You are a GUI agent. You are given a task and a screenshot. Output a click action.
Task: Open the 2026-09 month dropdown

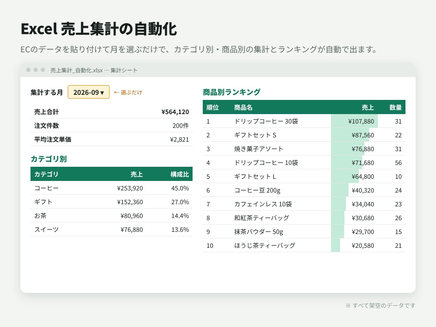[x=89, y=92]
